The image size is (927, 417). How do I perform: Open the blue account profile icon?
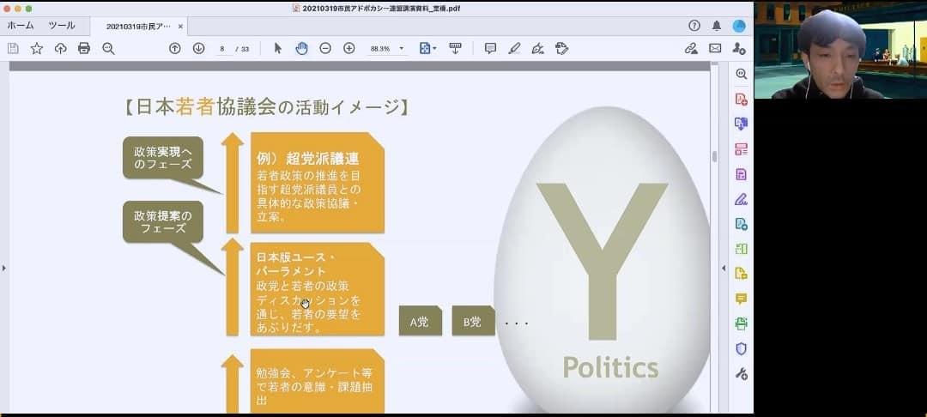739,26
